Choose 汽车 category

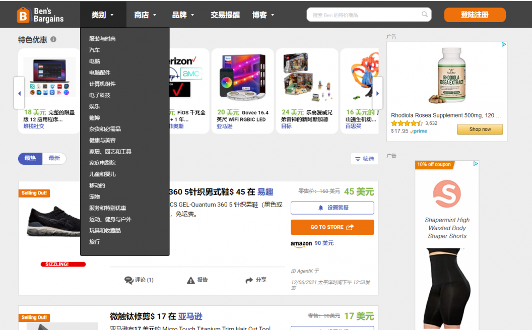point(94,50)
